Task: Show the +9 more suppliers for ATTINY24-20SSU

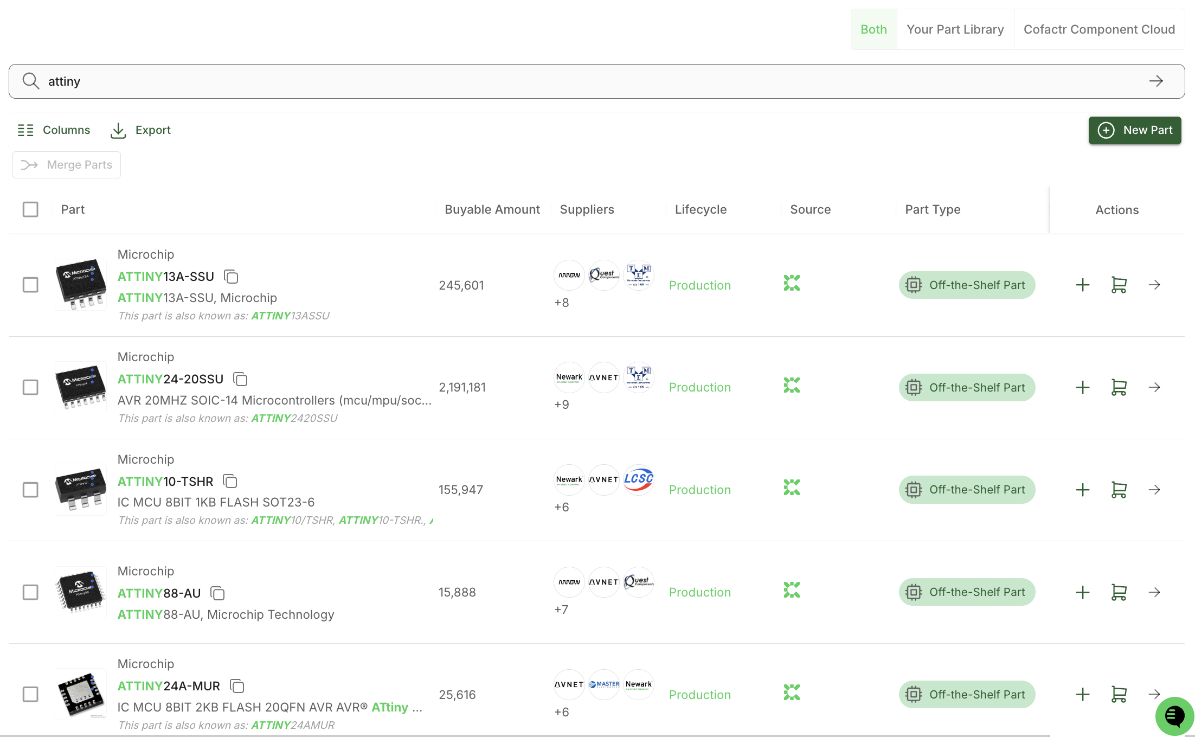Action: tap(562, 405)
